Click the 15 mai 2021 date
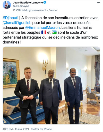Screen dimensions: 103x132 22,129
